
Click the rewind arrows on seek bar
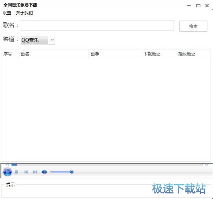click(7, 165)
